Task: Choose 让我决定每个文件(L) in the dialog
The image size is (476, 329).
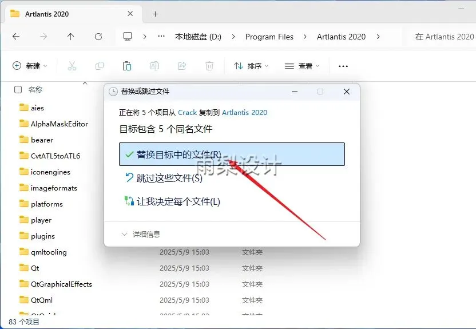Action: click(173, 201)
